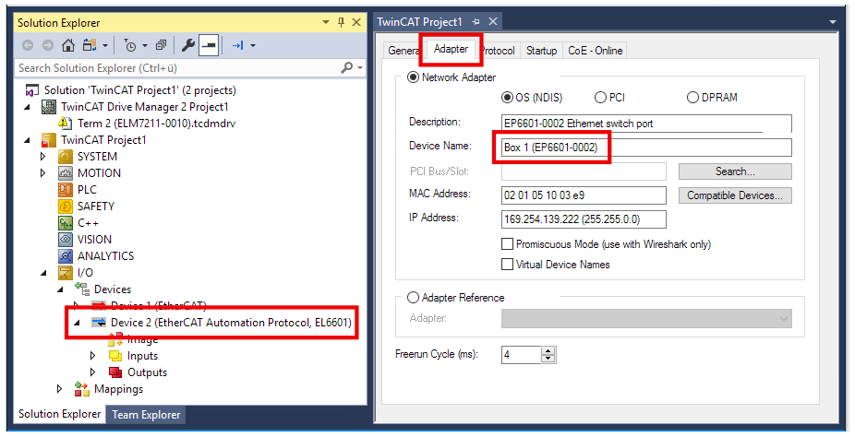The height and width of the screenshot is (437, 855).
Task: Open the document tab list dropdown arrow
Action: pyautogui.click(x=833, y=22)
